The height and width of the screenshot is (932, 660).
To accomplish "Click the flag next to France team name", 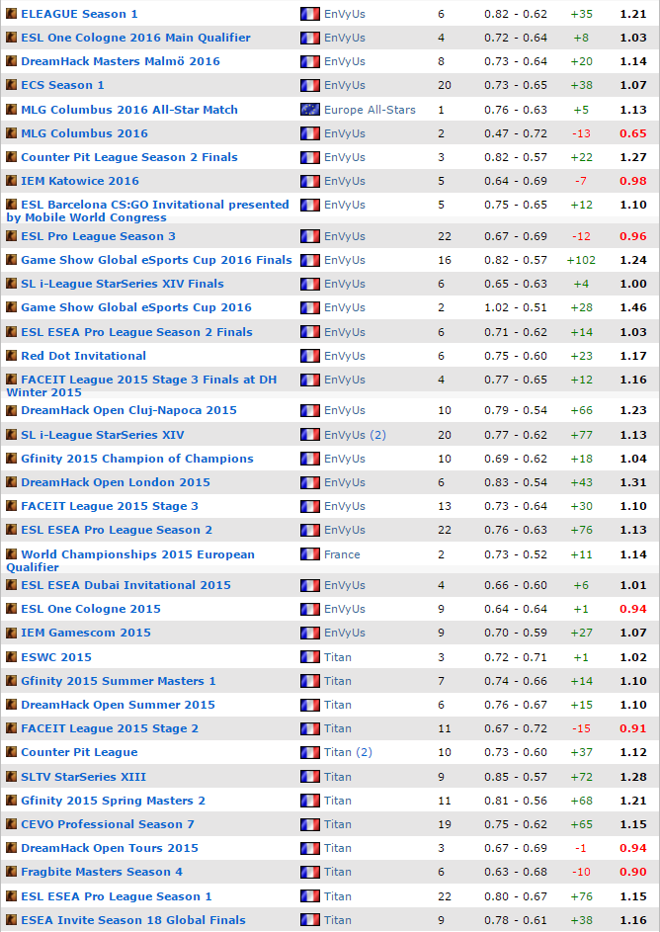I will [x=310, y=554].
